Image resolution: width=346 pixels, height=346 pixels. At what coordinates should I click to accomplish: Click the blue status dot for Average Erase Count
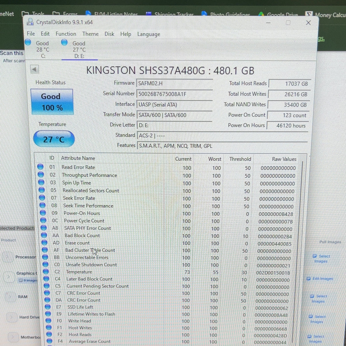(49, 341)
